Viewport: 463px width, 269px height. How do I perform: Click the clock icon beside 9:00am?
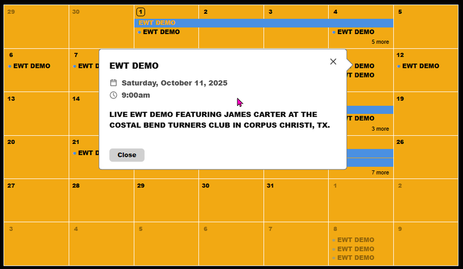pos(113,95)
